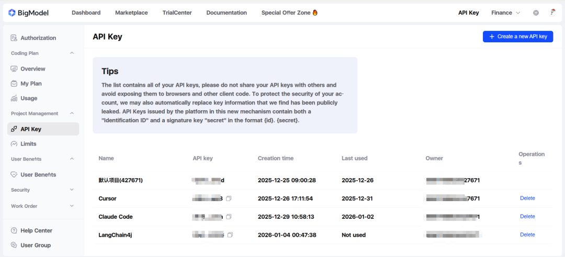Expand the Work Order section
565x257 pixels.
tap(72, 206)
